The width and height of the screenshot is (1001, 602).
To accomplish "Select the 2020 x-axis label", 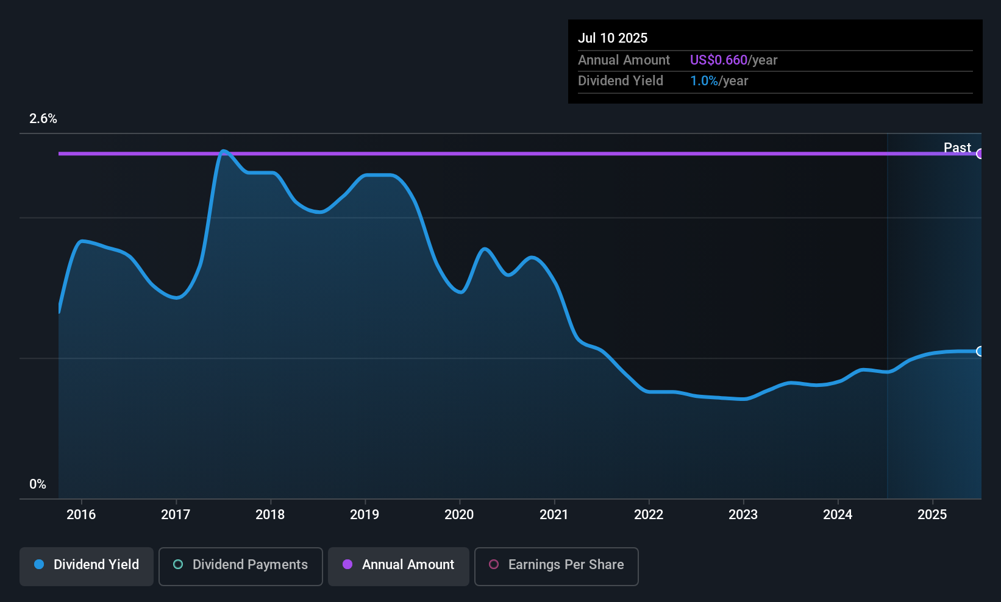I will pos(459,515).
